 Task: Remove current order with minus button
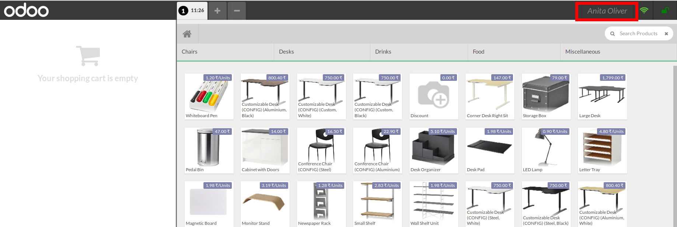(237, 11)
